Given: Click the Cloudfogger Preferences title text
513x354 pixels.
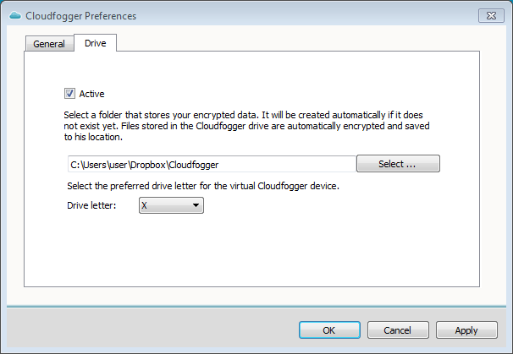Looking at the screenshot, I should click(80, 16).
